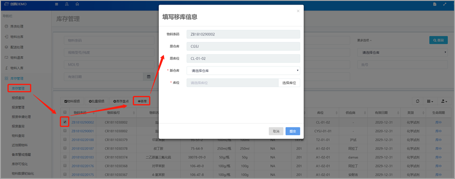Toggle fullscreen with the expand arrows icon
455x179 pixels.
[445, 4]
